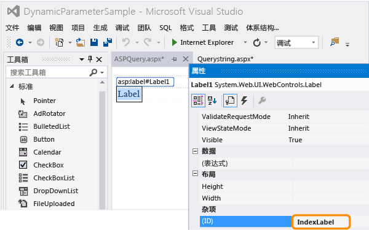Click the Redo arrow icon

pyautogui.click(x=148, y=42)
